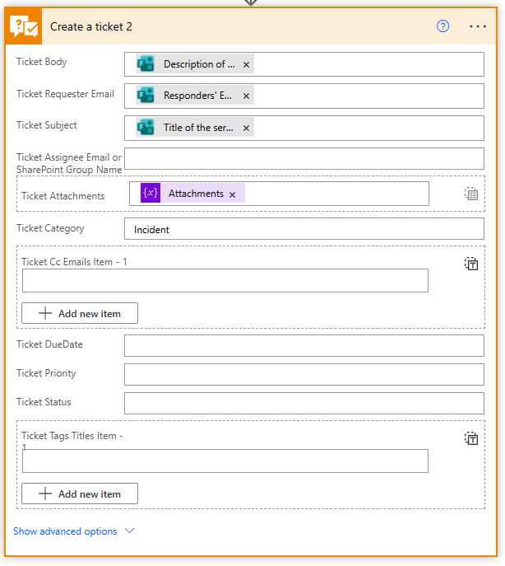Remove the Attachments variable token

click(x=232, y=194)
